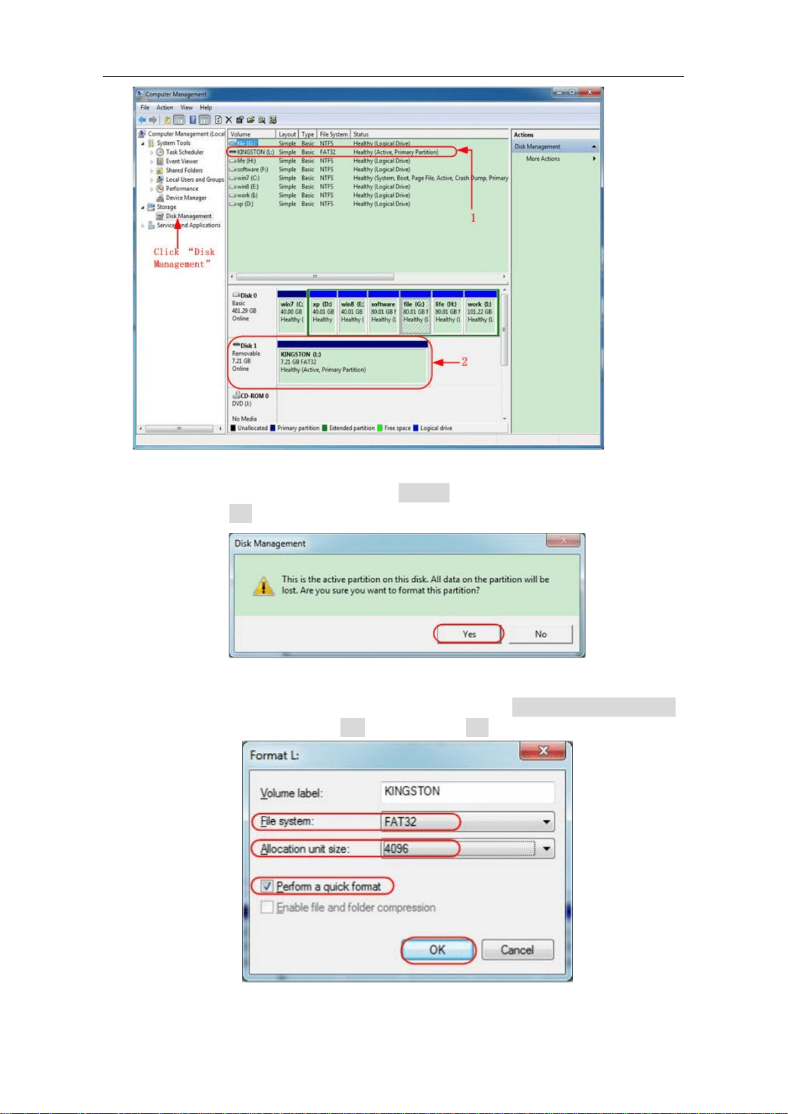Click the Properties toolbar icon
The height and width of the screenshot is (1114, 788).
pos(239,120)
